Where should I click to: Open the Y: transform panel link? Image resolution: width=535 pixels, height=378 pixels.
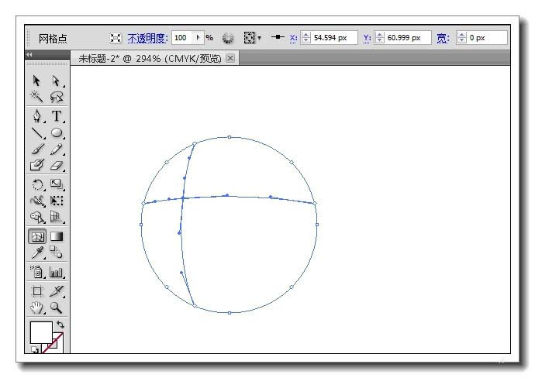[x=367, y=38]
